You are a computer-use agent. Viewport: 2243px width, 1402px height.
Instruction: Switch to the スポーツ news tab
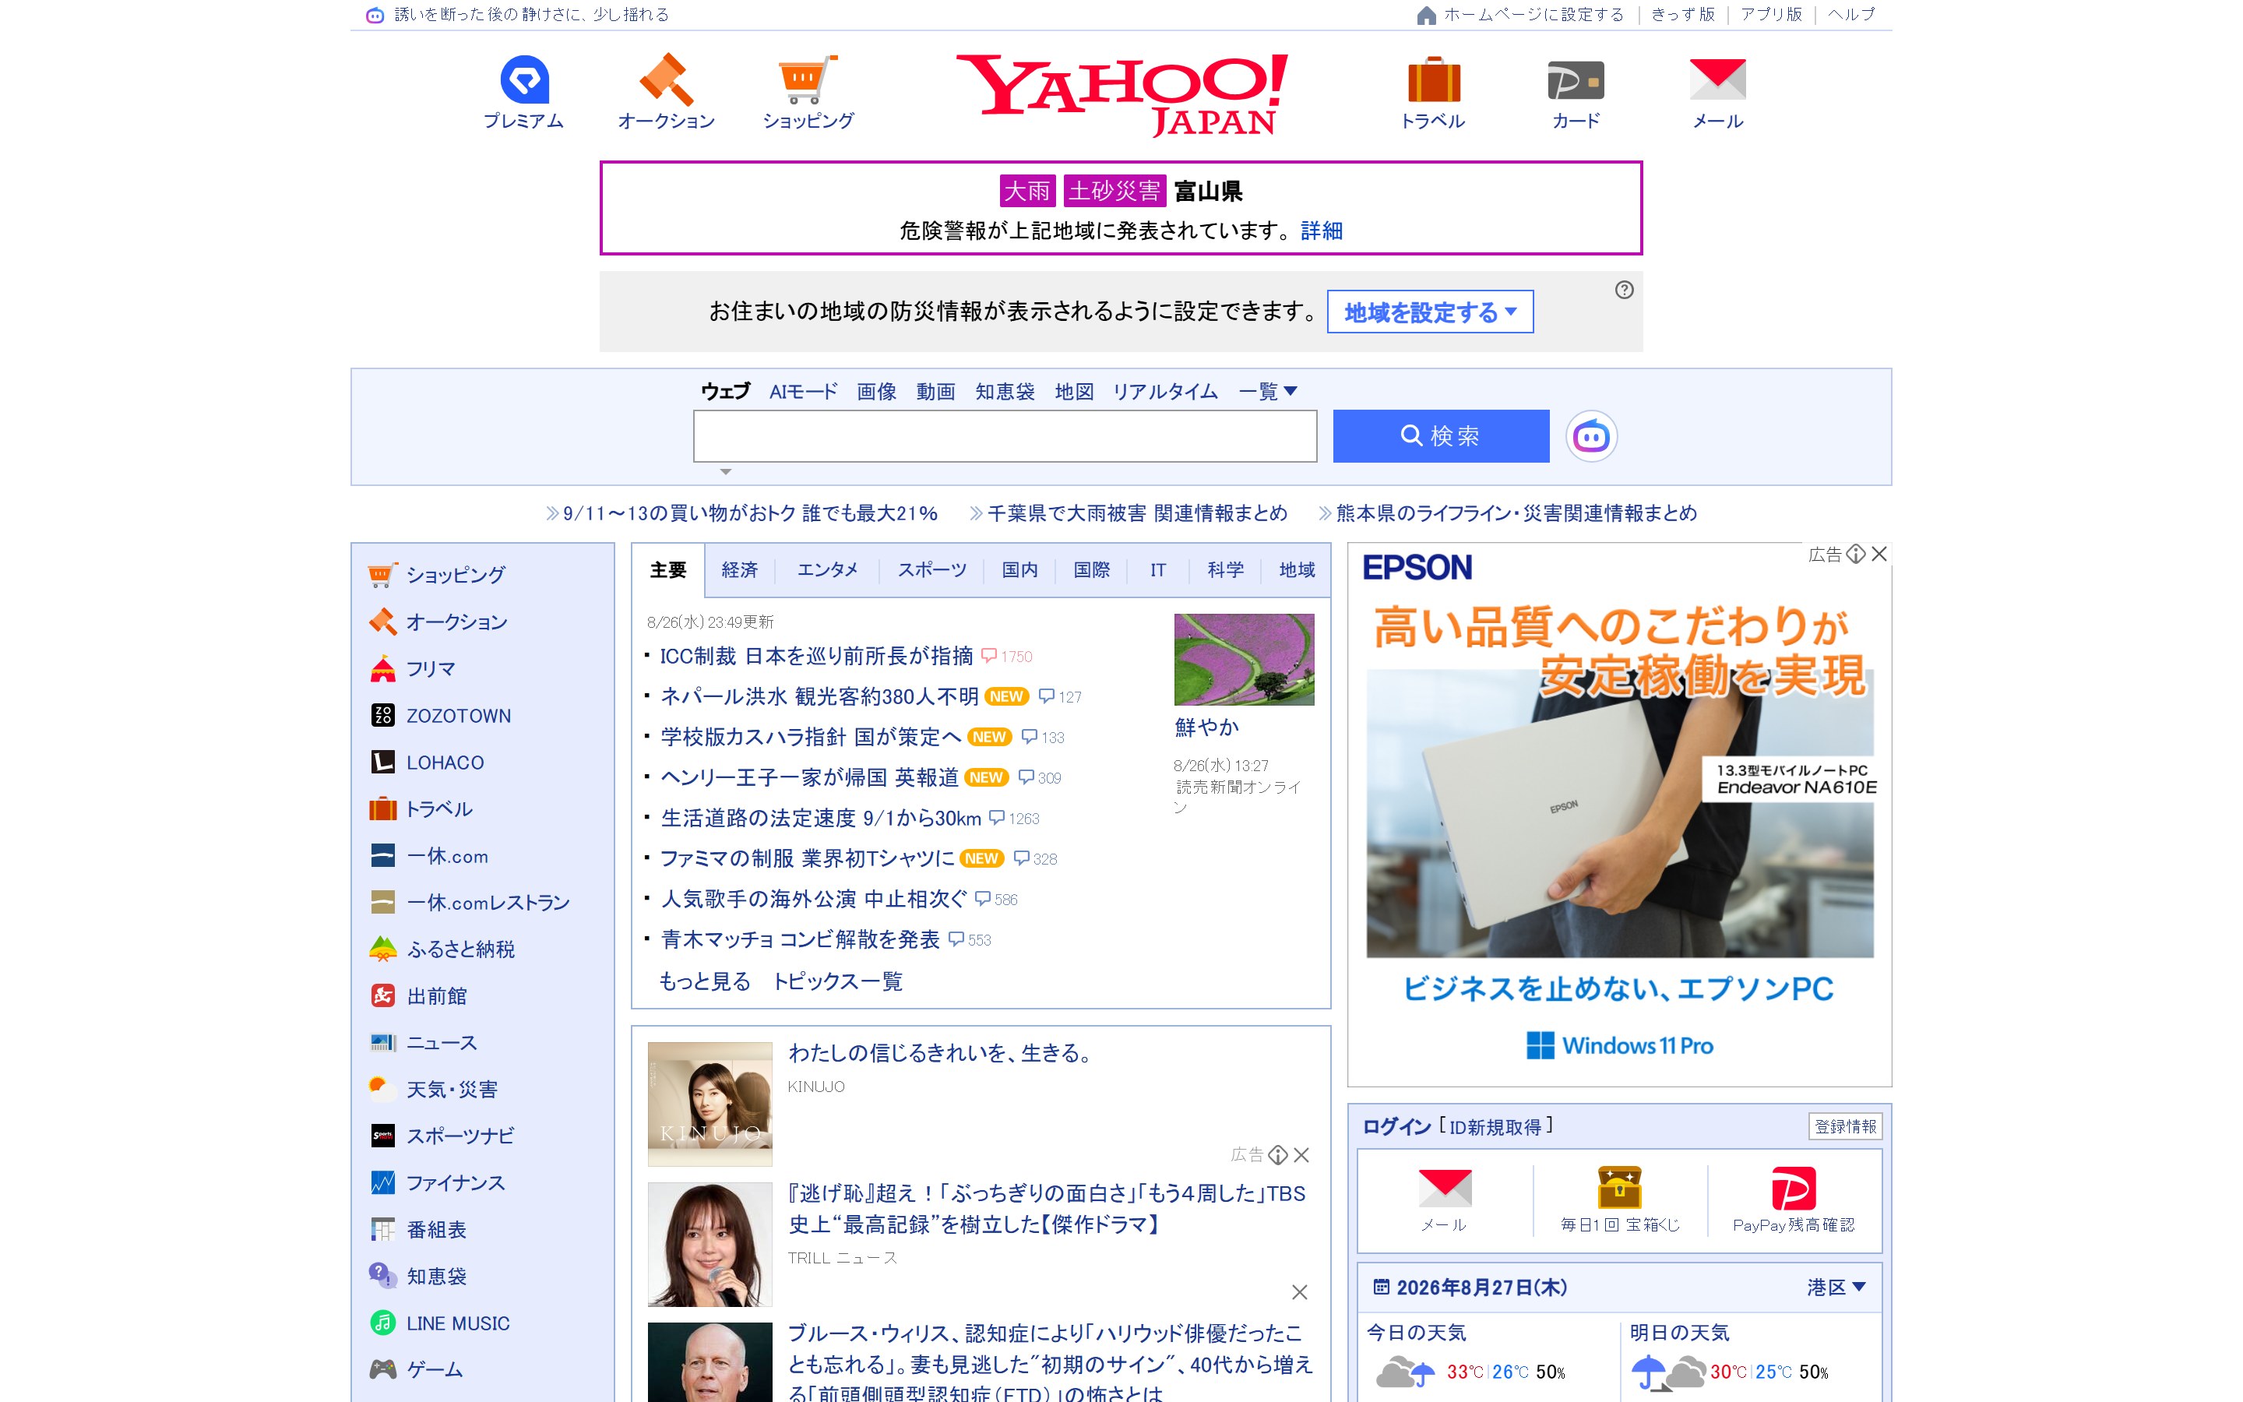coord(931,569)
